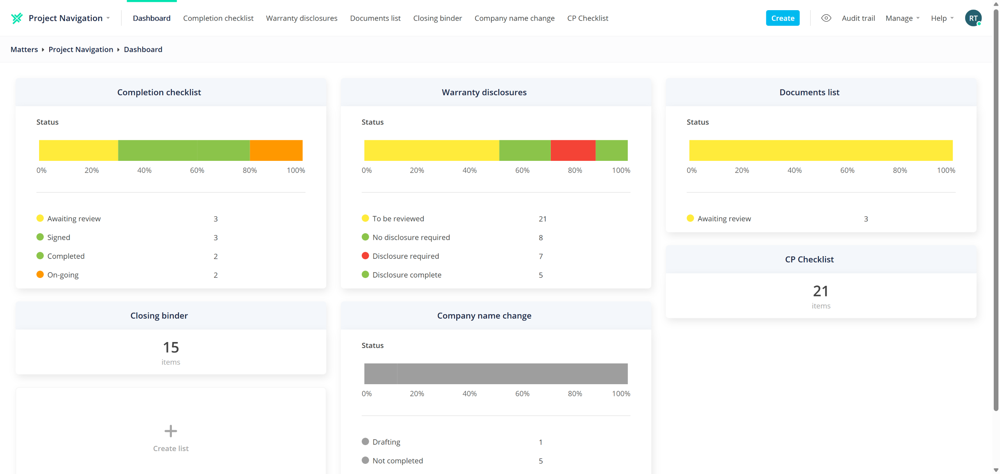Click the orange segment of Completion status bar
Viewport: 1000px width, 474px height.
tap(276, 150)
